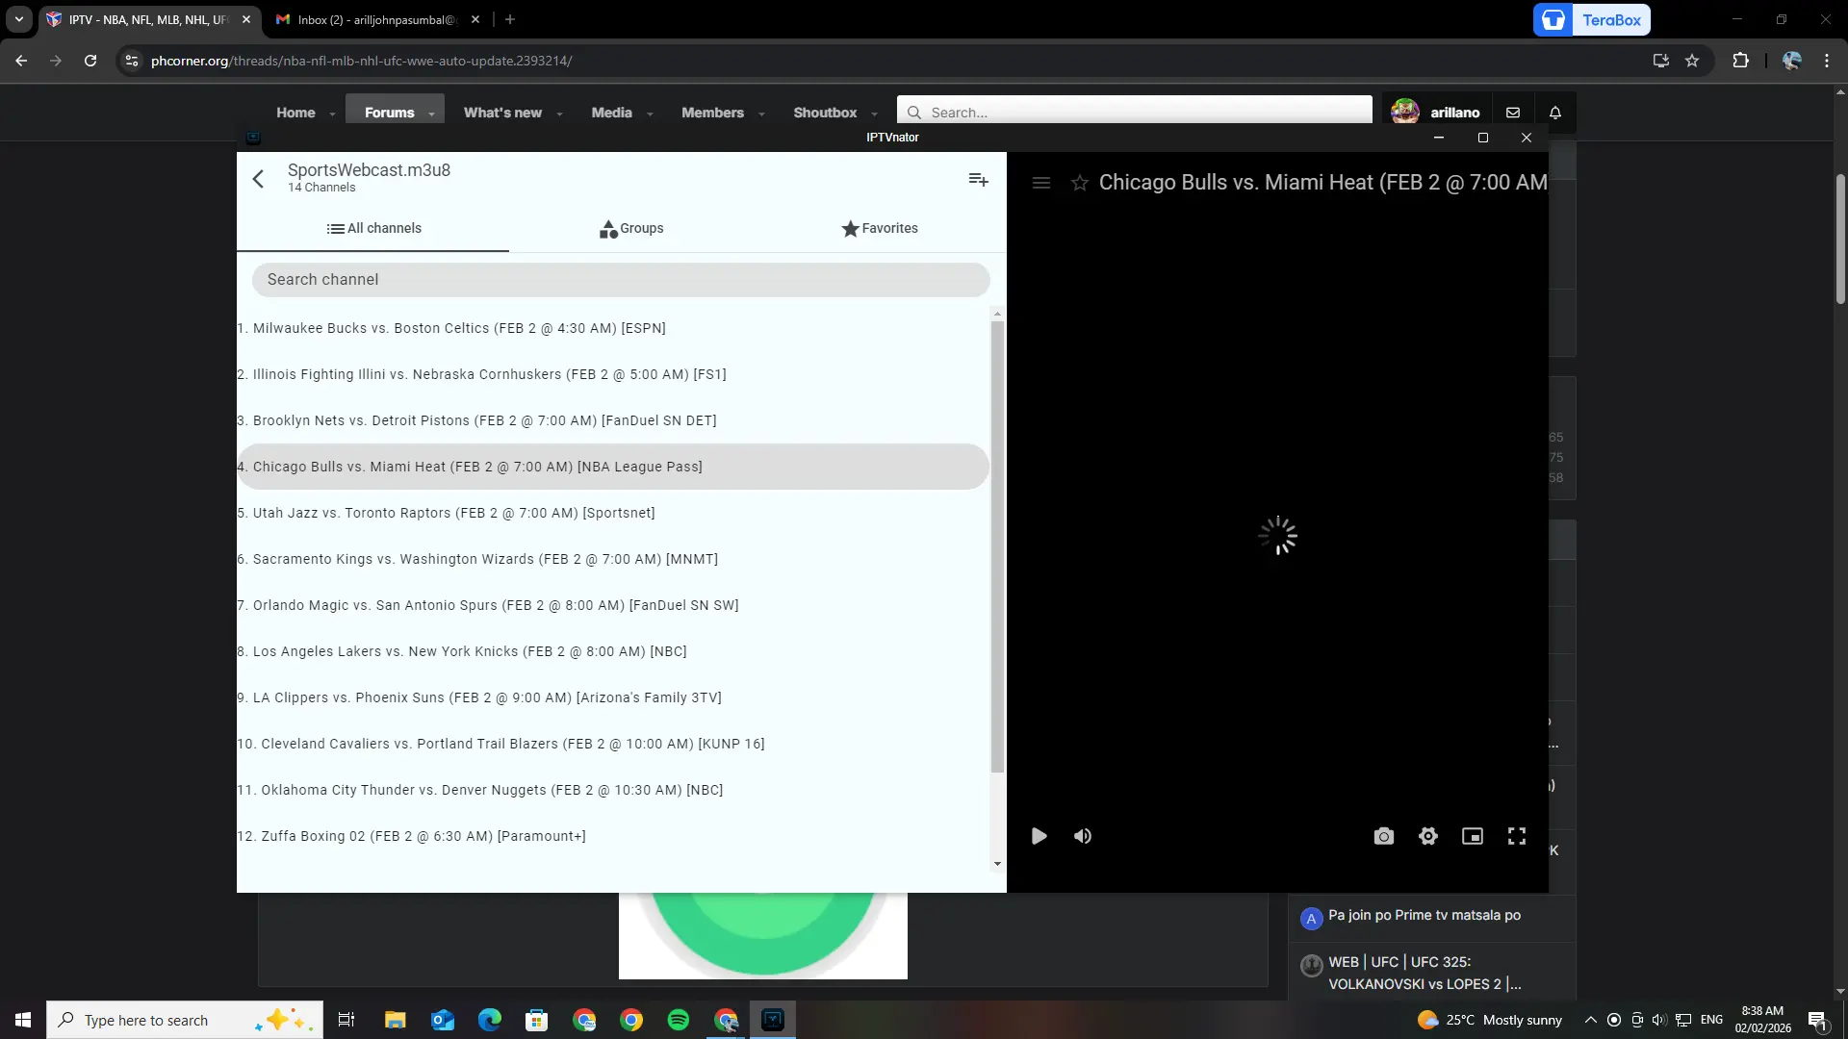1848x1039 pixels.
Task: Select Chicago Bulls vs. Miami Heat channel
Action: pyautogui.click(x=613, y=467)
